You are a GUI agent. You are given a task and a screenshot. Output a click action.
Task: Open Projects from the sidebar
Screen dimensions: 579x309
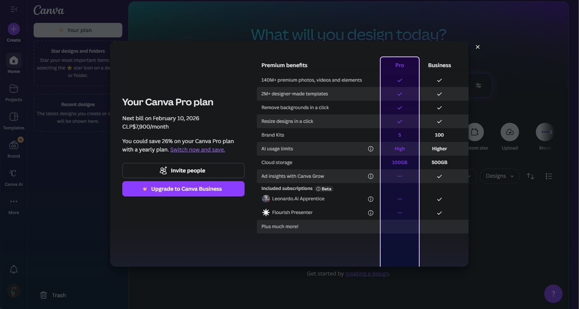click(14, 89)
